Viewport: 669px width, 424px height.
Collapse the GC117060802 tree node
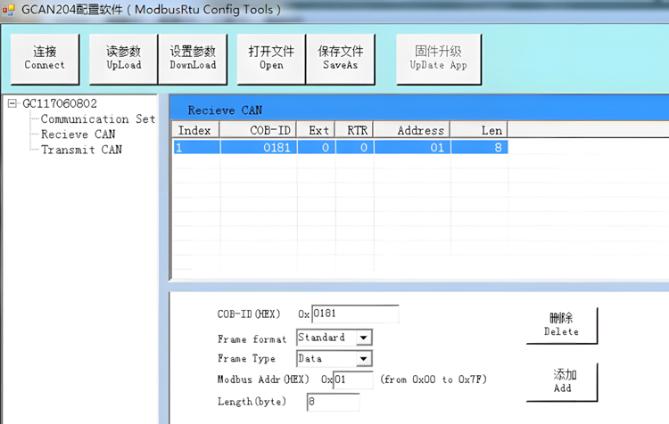tap(12, 104)
